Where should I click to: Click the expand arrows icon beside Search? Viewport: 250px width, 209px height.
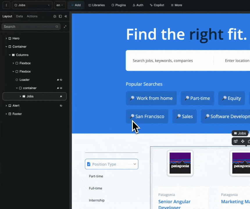(x=65, y=27)
